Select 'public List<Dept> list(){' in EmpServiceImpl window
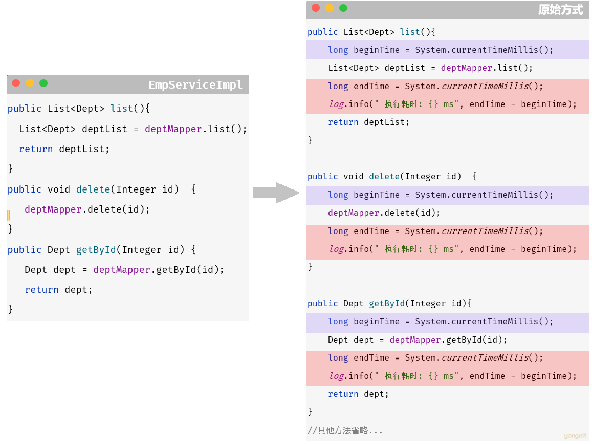 [78, 109]
